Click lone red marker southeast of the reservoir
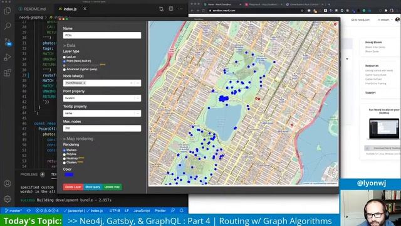The image size is (401, 226). click(292, 125)
